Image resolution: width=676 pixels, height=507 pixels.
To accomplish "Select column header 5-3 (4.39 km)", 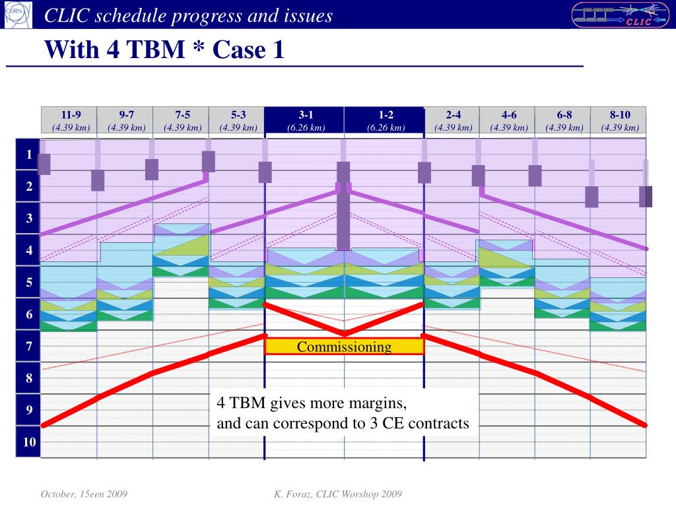I will [x=237, y=120].
